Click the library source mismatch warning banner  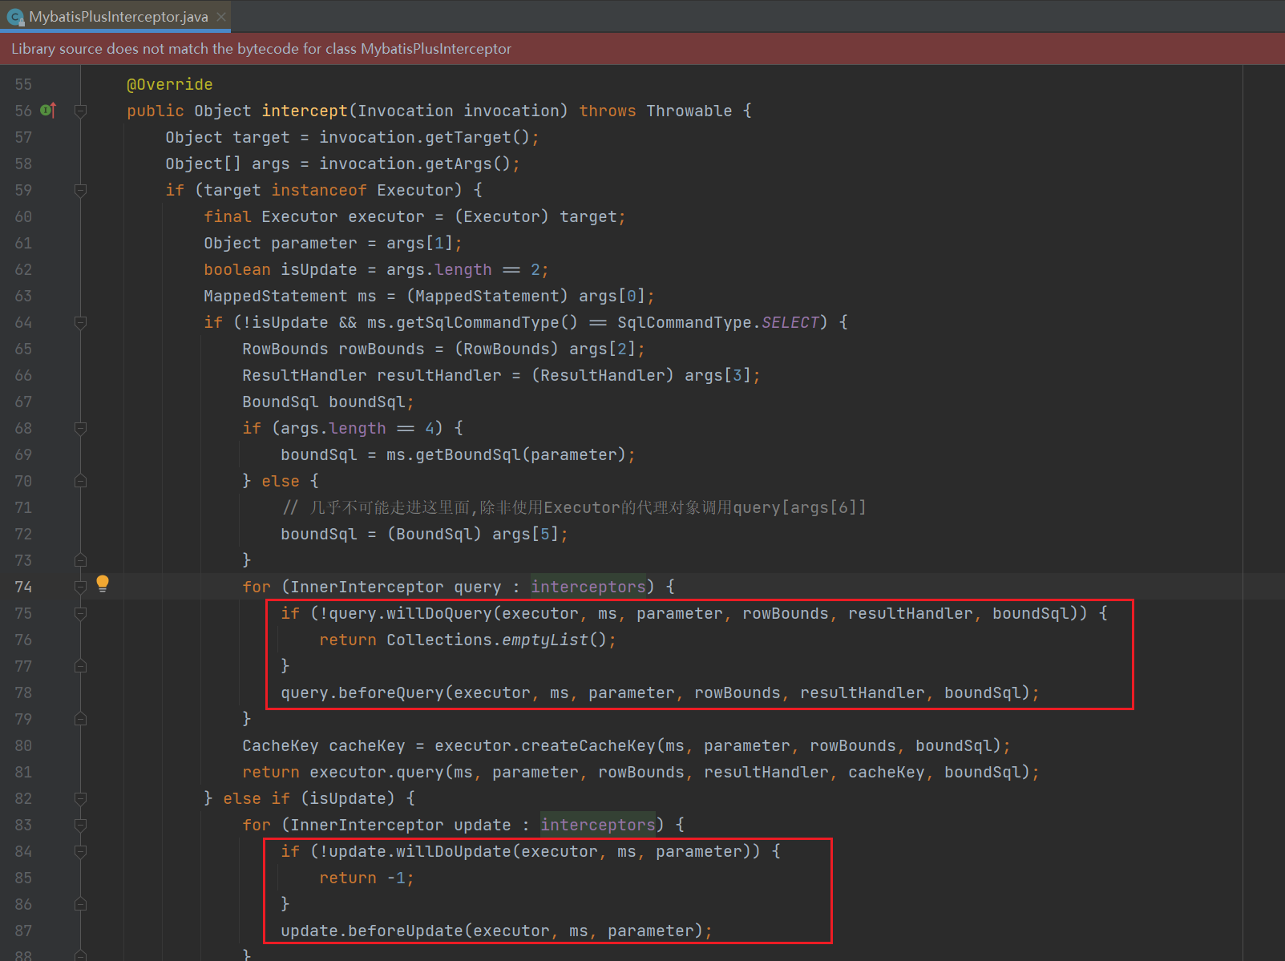coord(261,49)
